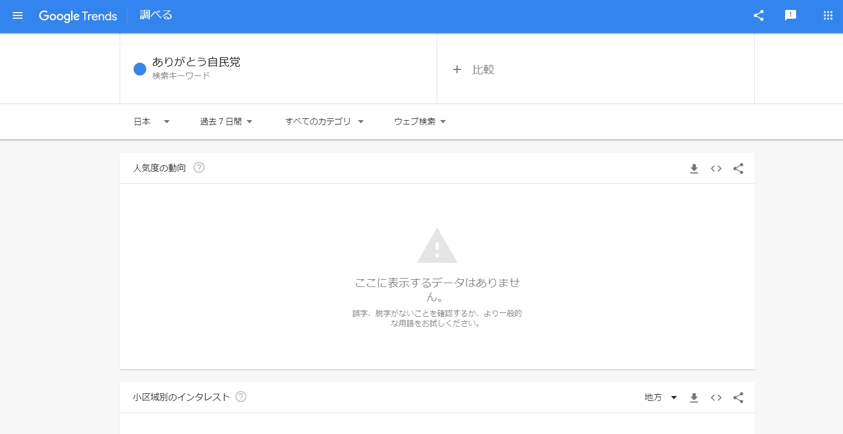Click the warning triangle icon in the chart
843x434 pixels.
pyautogui.click(x=437, y=246)
